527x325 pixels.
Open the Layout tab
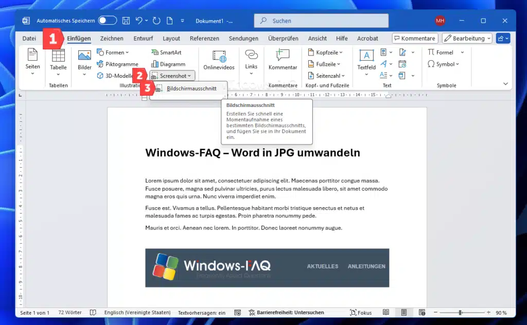click(x=171, y=38)
